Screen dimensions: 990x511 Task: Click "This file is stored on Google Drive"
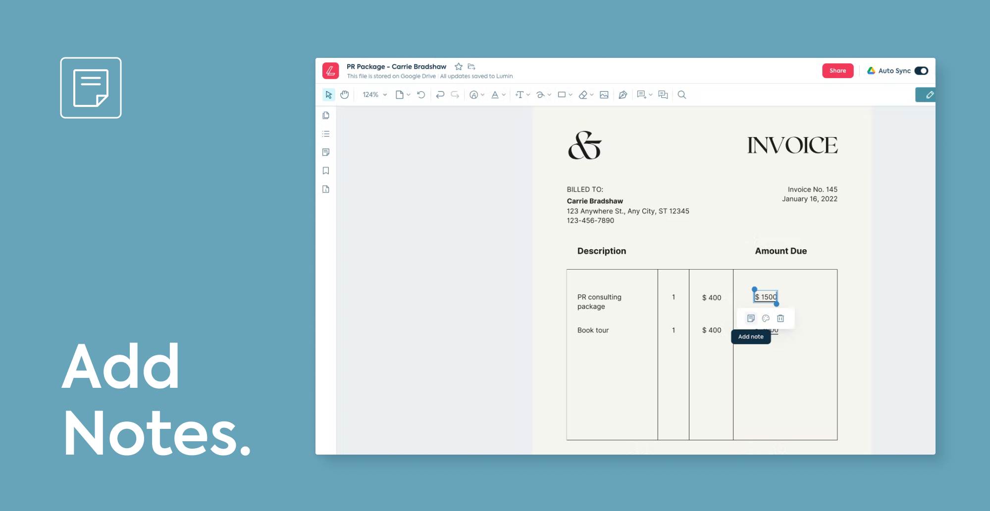click(x=391, y=76)
